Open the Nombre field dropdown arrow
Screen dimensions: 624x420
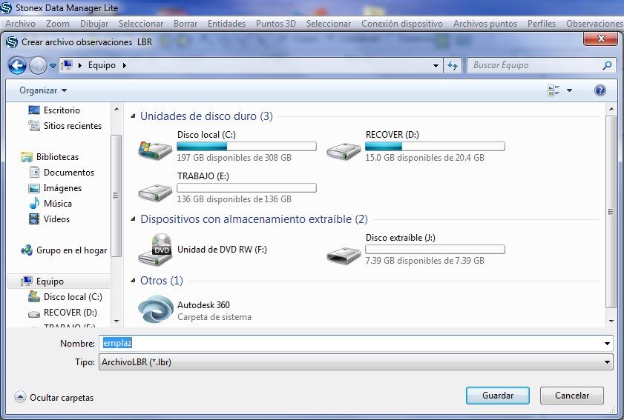coord(607,343)
